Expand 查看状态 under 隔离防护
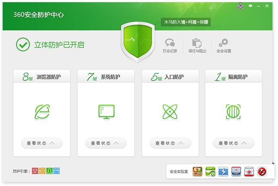278x186 pixels. (234, 143)
